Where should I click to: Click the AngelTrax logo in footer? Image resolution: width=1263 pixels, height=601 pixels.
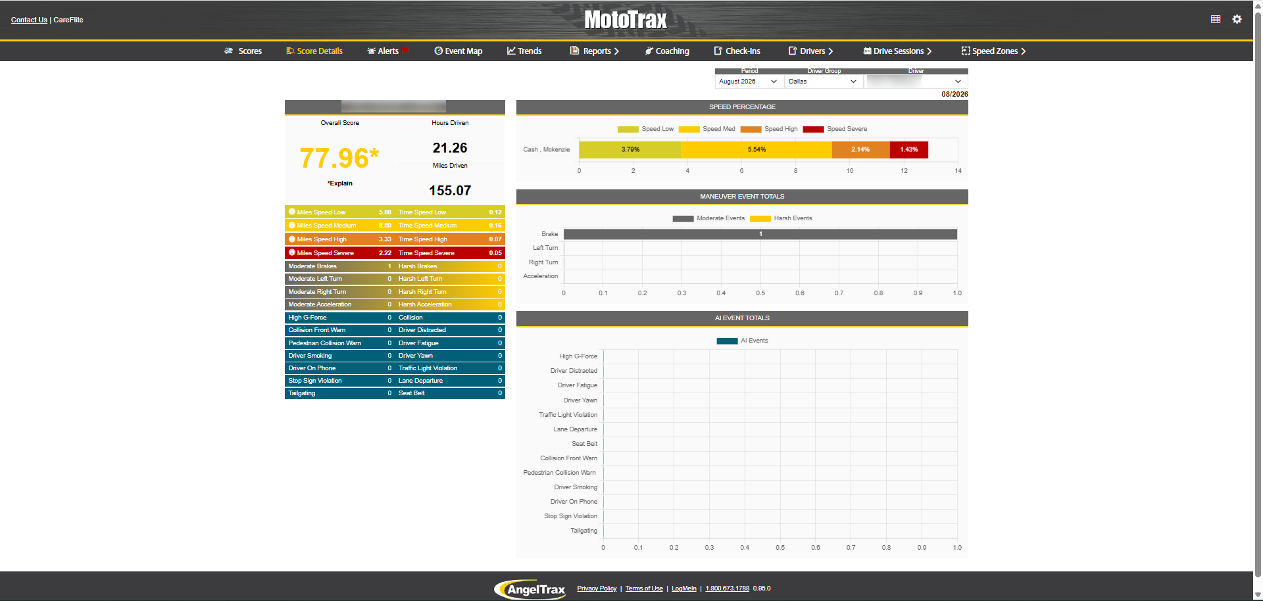pos(530,589)
